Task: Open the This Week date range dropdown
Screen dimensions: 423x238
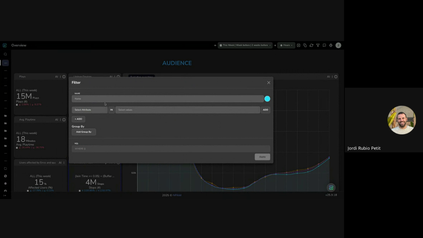Action: point(245,45)
